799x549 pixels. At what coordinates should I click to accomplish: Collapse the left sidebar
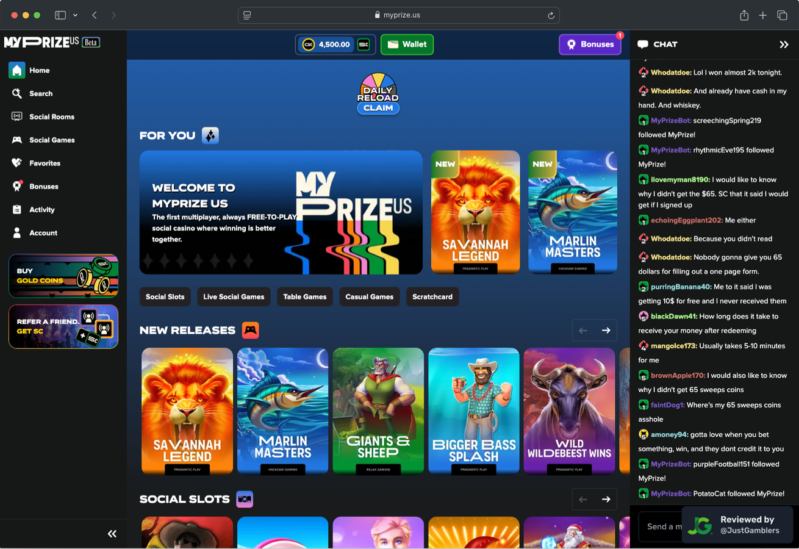[112, 533]
